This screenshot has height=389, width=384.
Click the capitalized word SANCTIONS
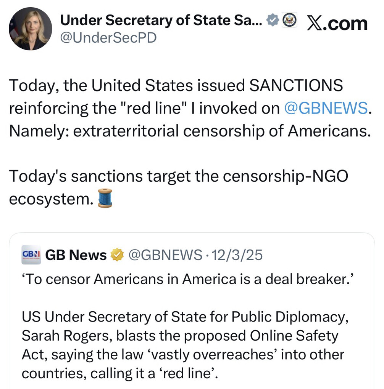296,86
